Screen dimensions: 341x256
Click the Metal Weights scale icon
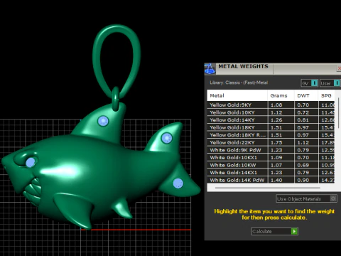point(210,69)
